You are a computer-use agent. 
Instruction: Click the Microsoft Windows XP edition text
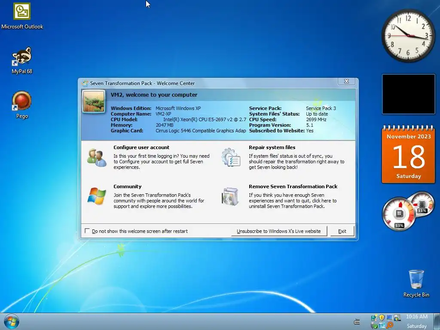(x=178, y=108)
